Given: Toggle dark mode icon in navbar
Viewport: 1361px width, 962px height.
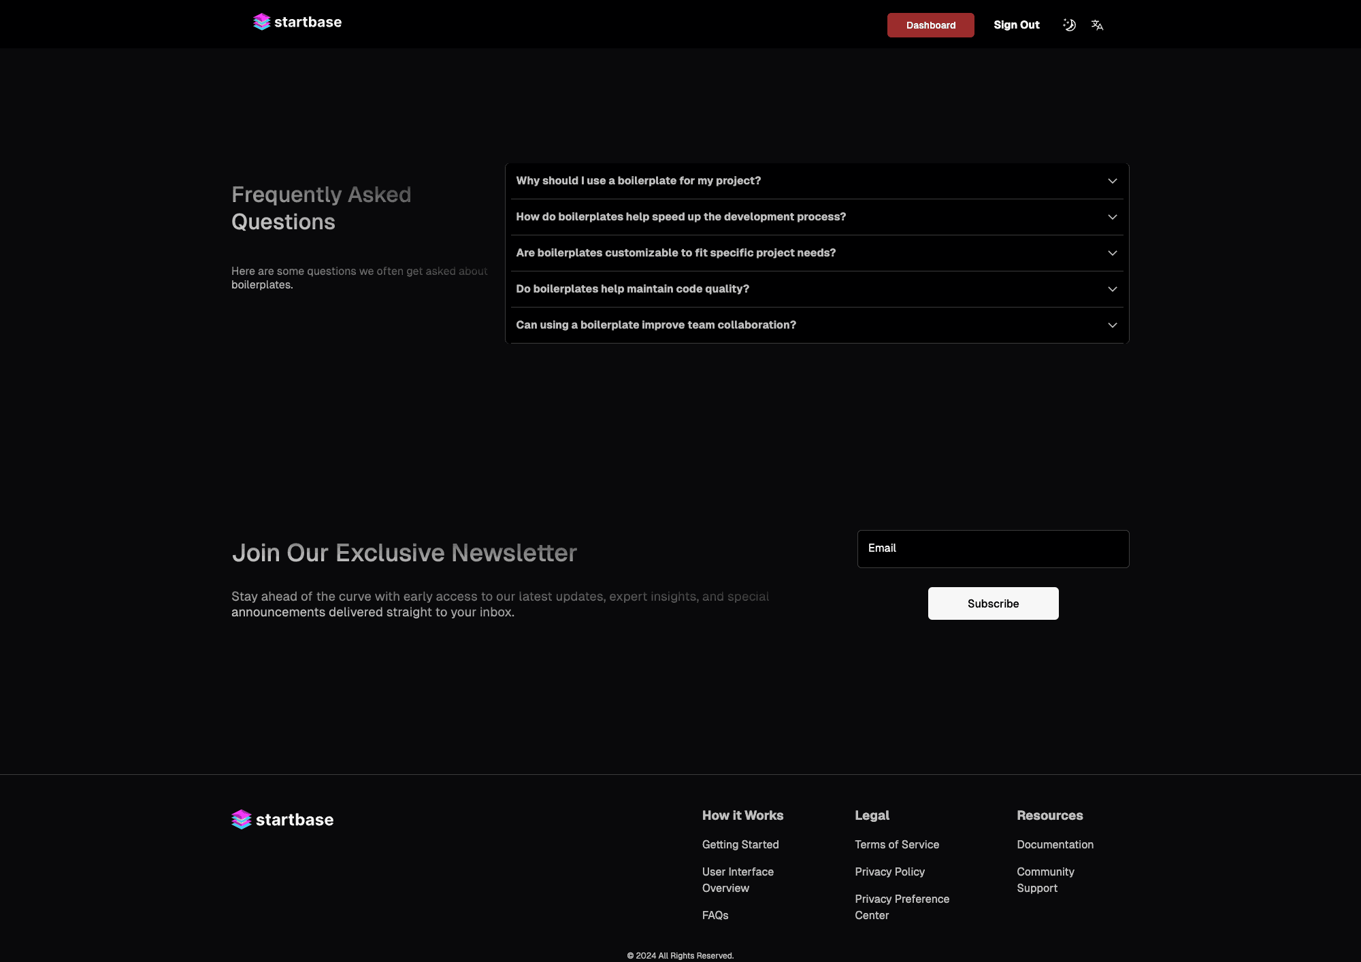Looking at the screenshot, I should pyautogui.click(x=1068, y=24).
